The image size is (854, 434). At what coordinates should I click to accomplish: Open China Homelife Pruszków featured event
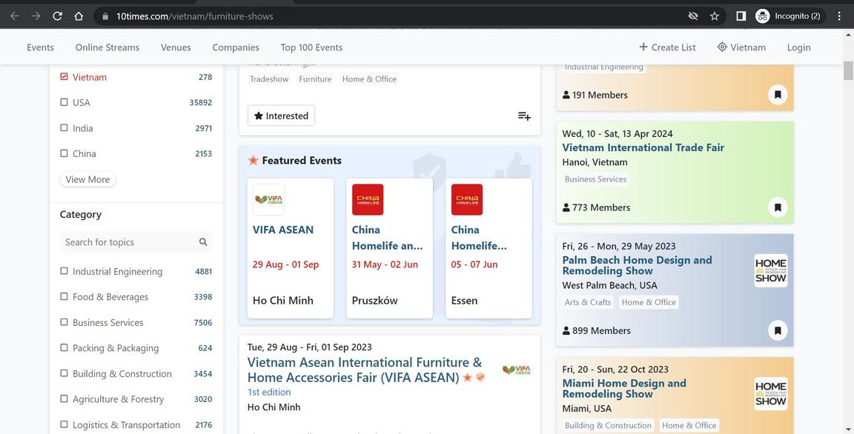point(387,238)
